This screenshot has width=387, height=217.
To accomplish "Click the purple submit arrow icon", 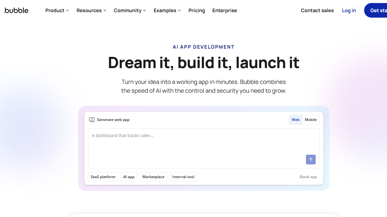I will (x=311, y=160).
